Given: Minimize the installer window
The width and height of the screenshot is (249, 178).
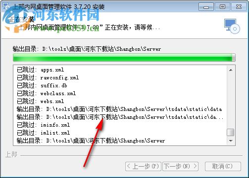Looking at the screenshot, I should pos(206,7).
